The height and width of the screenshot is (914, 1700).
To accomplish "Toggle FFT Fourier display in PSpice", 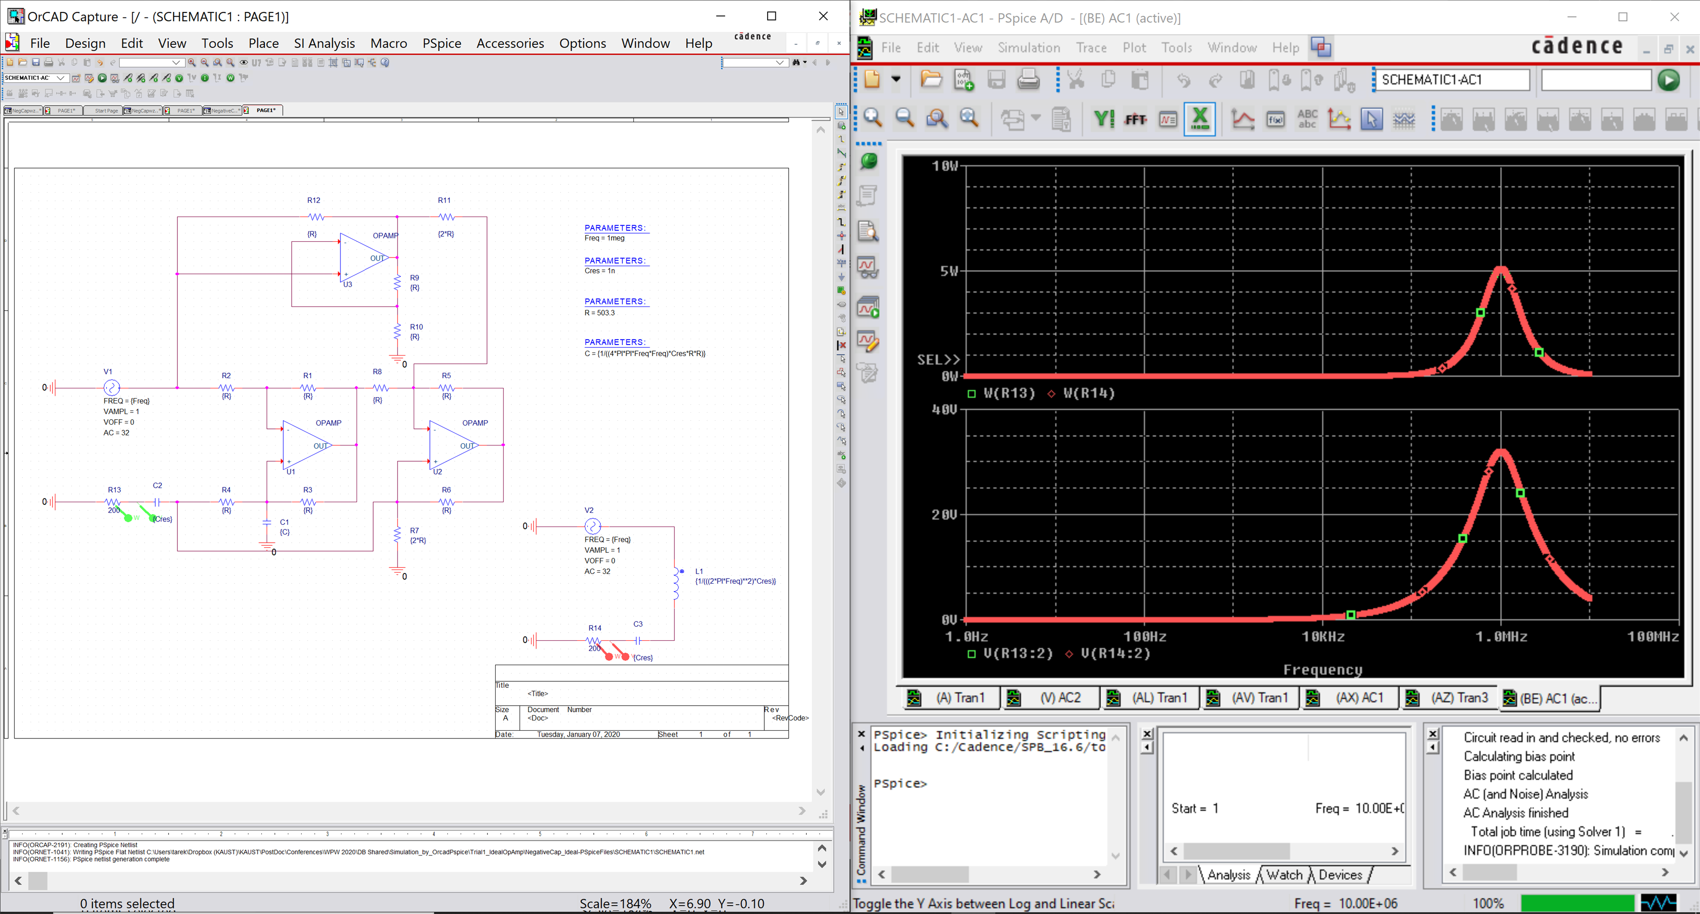I will point(1136,119).
